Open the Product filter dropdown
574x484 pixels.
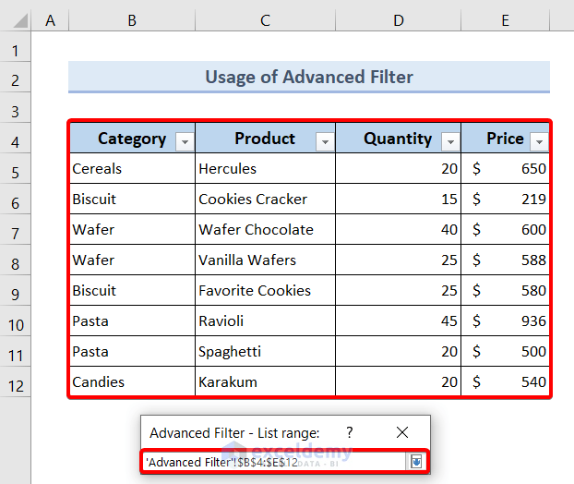coord(324,141)
